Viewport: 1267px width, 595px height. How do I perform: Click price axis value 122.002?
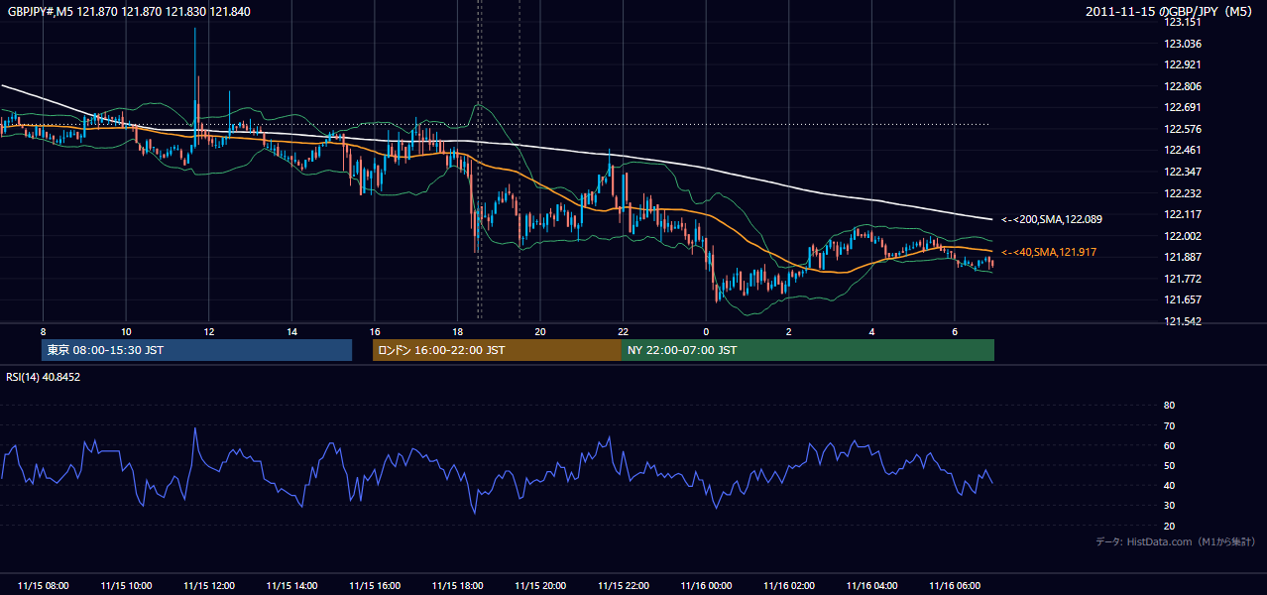pos(1182,236)
